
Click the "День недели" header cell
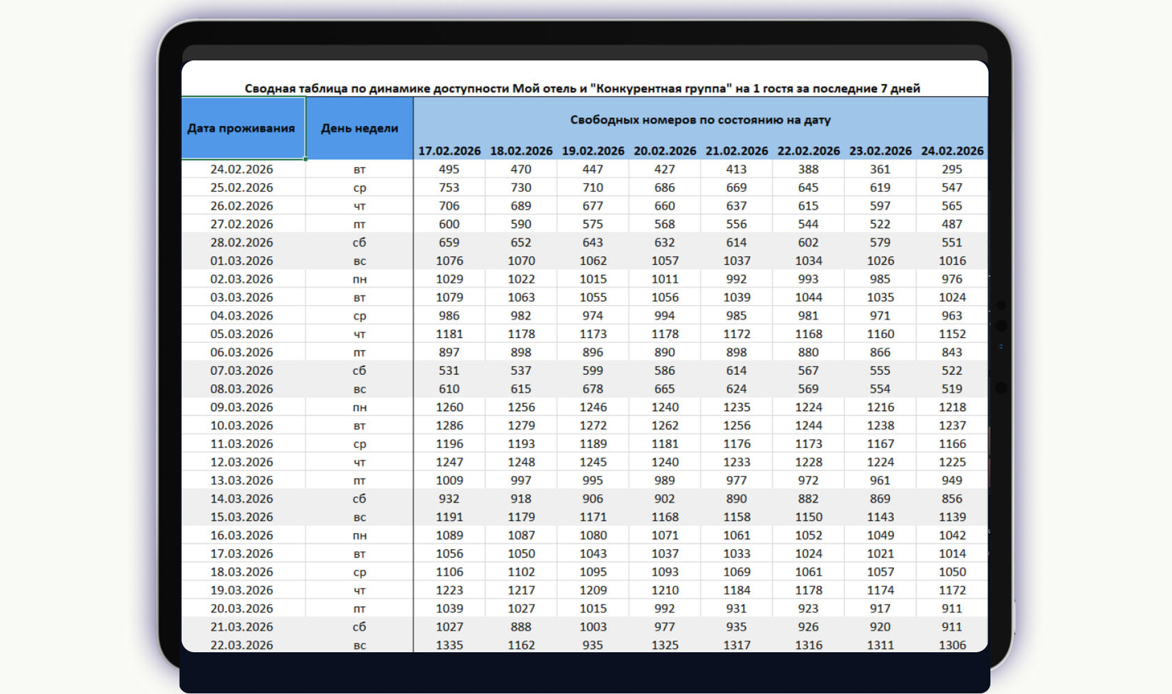[359, 128]
